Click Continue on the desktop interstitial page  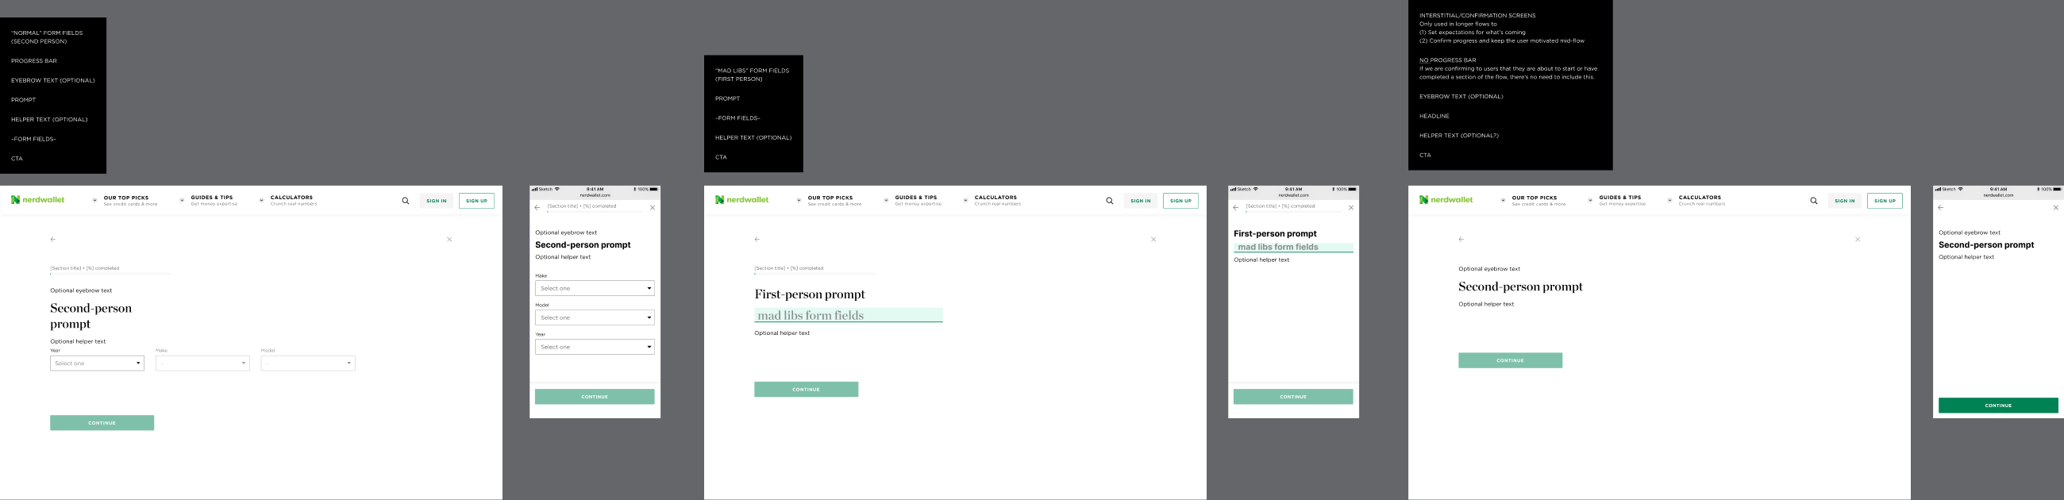[1511, 360]
